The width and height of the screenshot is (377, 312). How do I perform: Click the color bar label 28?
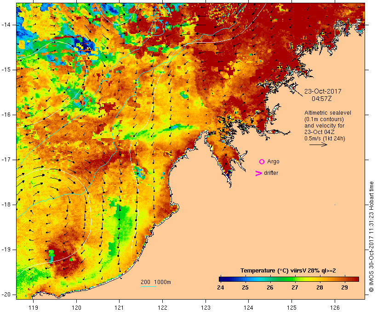coord(320,288)
